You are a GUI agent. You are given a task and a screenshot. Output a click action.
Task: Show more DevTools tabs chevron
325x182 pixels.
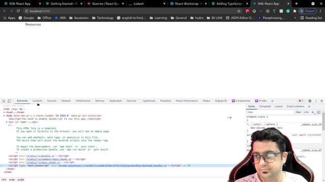pos(272,101)
